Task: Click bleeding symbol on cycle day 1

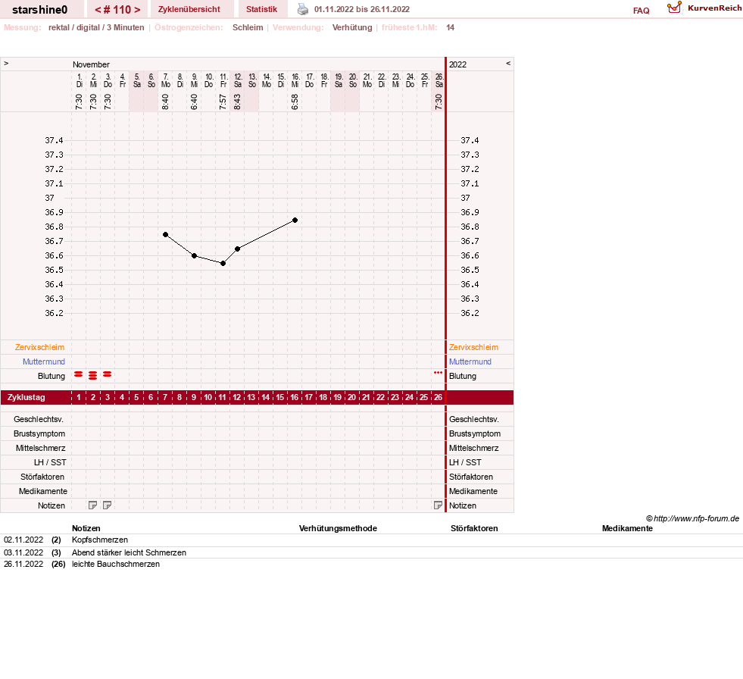Action: [x=79, y=374]
